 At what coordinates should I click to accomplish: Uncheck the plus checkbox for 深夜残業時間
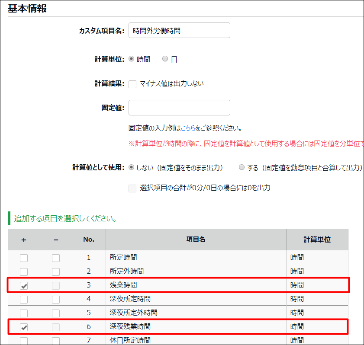pos(24,326)
